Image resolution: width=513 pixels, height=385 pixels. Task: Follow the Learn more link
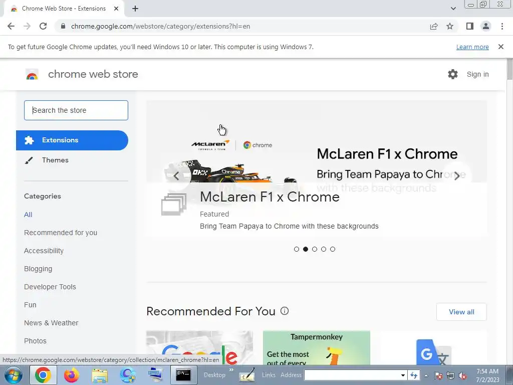[x=472, y=47]
